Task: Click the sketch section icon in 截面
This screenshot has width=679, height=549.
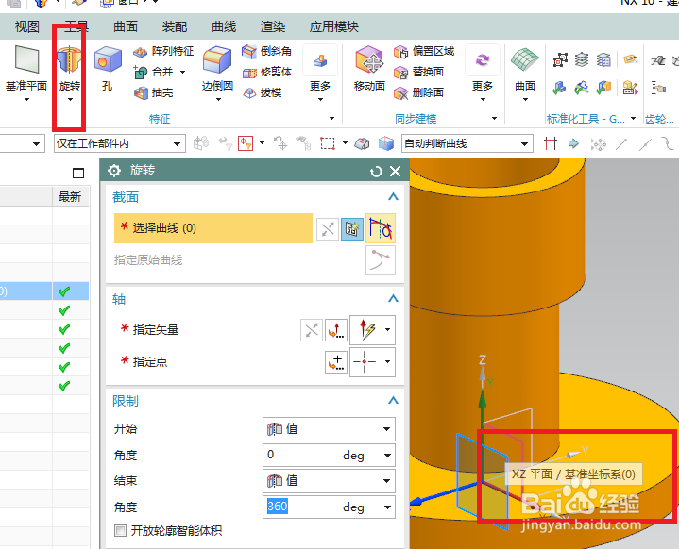Action: pyautogui.click(x=352, y=229)
